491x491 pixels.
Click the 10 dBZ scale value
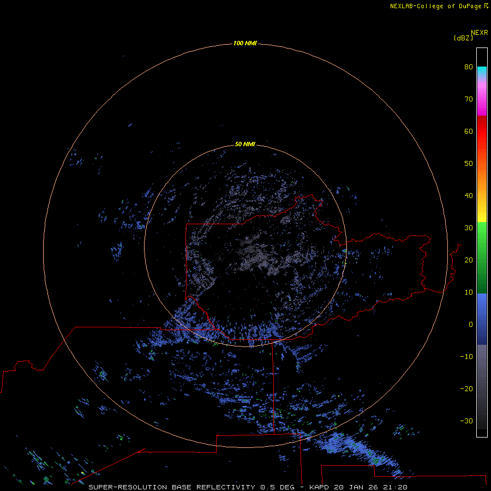469,292
